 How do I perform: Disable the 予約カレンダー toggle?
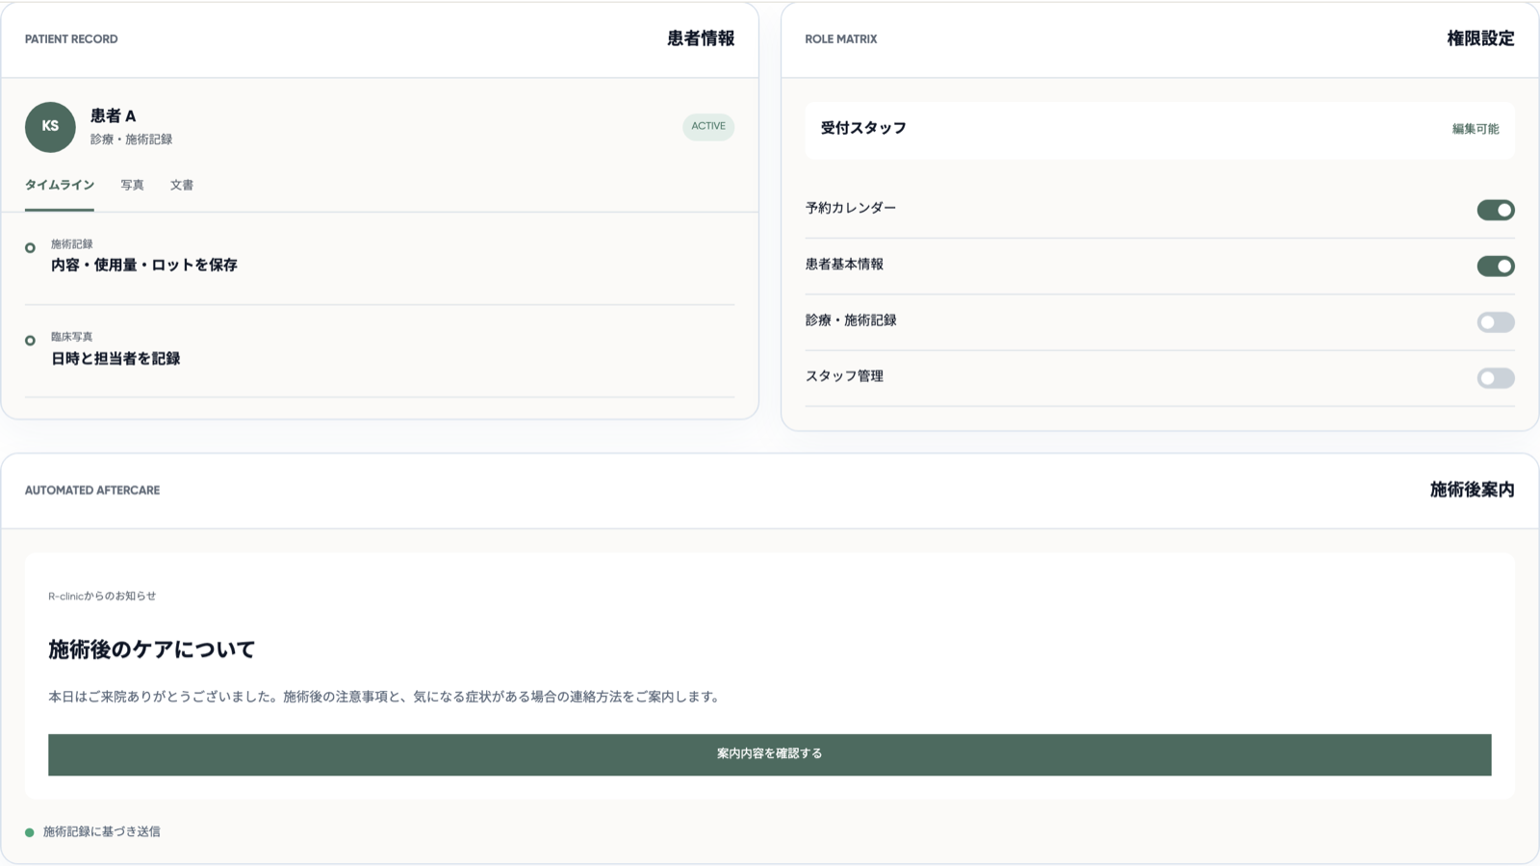[x=1496, y=210]
